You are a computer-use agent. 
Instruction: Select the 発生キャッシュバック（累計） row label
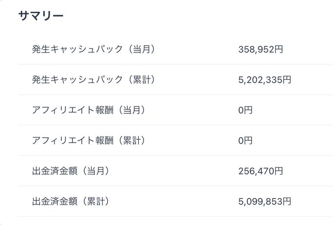point(93,79)
